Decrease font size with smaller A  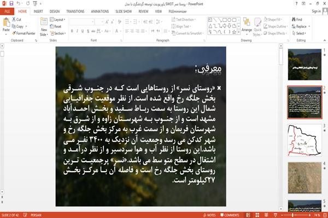click(x=113, y=22)
